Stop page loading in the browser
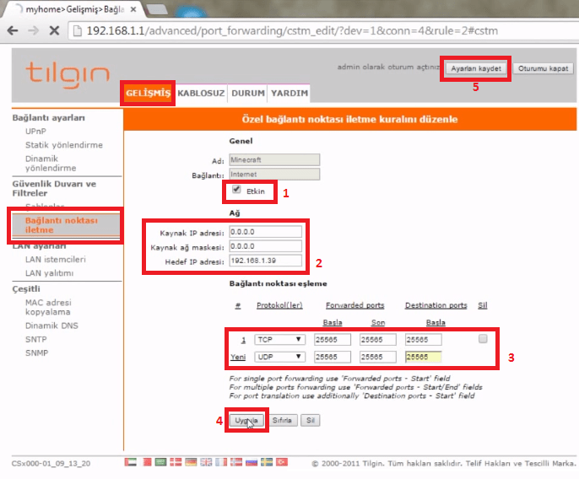This screenshot has width=579, height=479. pos(54,30)
